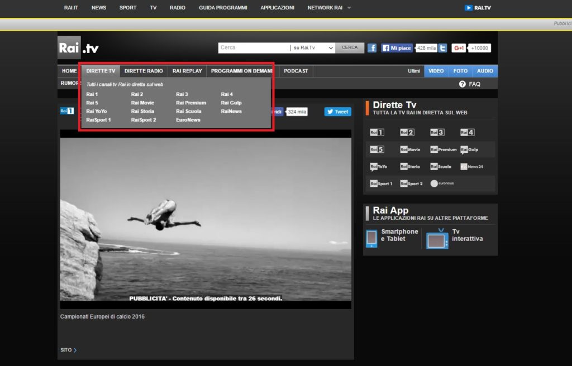The image size is (572, 366).
Task: Open Rai Movie logo in Dirette Tv panel
Action: (410, 150)
